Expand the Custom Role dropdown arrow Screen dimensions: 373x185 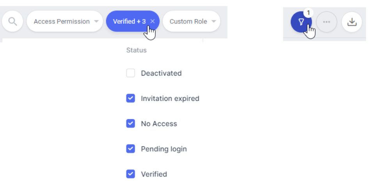pos(214,21)
